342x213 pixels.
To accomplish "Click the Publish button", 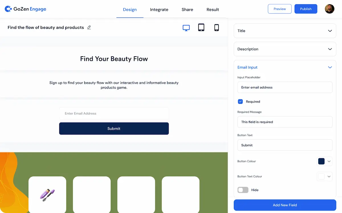I will point(306,9).
